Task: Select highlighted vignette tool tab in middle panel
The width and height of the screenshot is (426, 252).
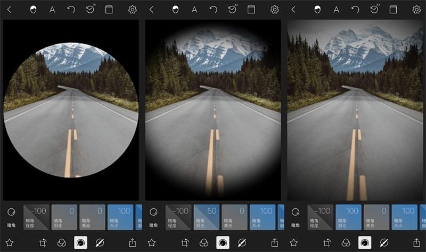Action: [223, 242]
